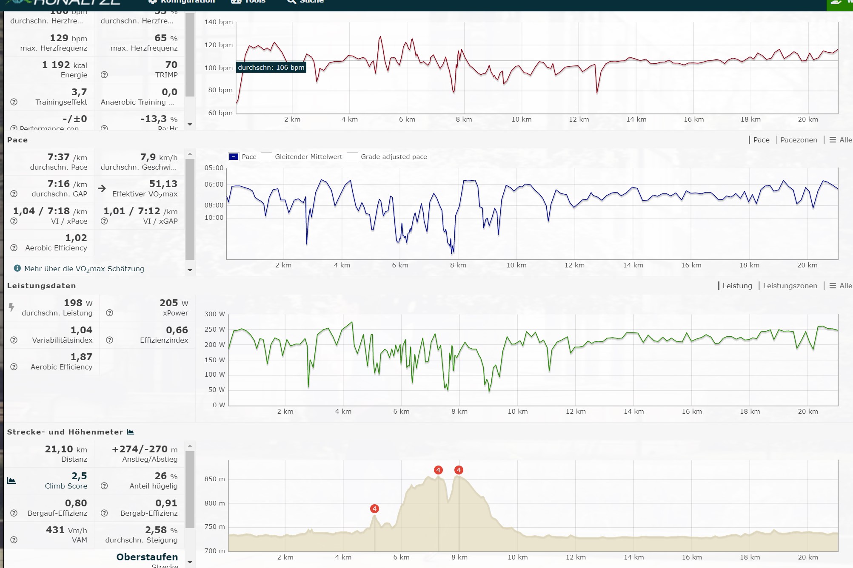Click the help icon next to VAM

(x=14, y=540)
